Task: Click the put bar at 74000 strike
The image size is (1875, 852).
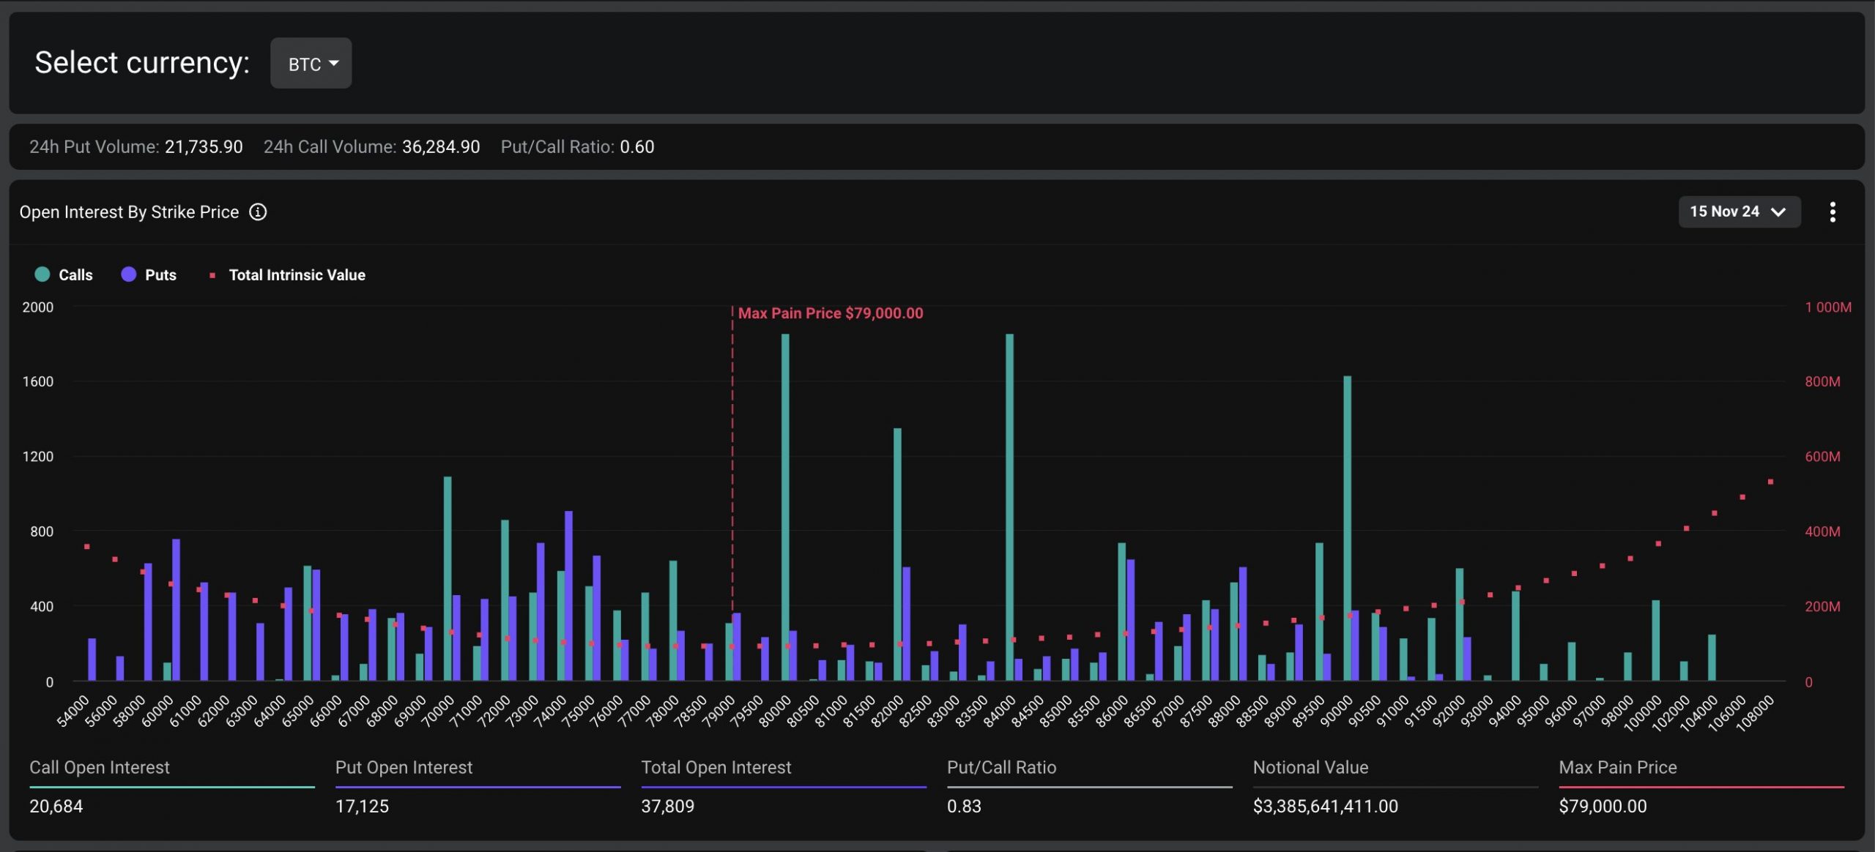Action: click(569, 596)
